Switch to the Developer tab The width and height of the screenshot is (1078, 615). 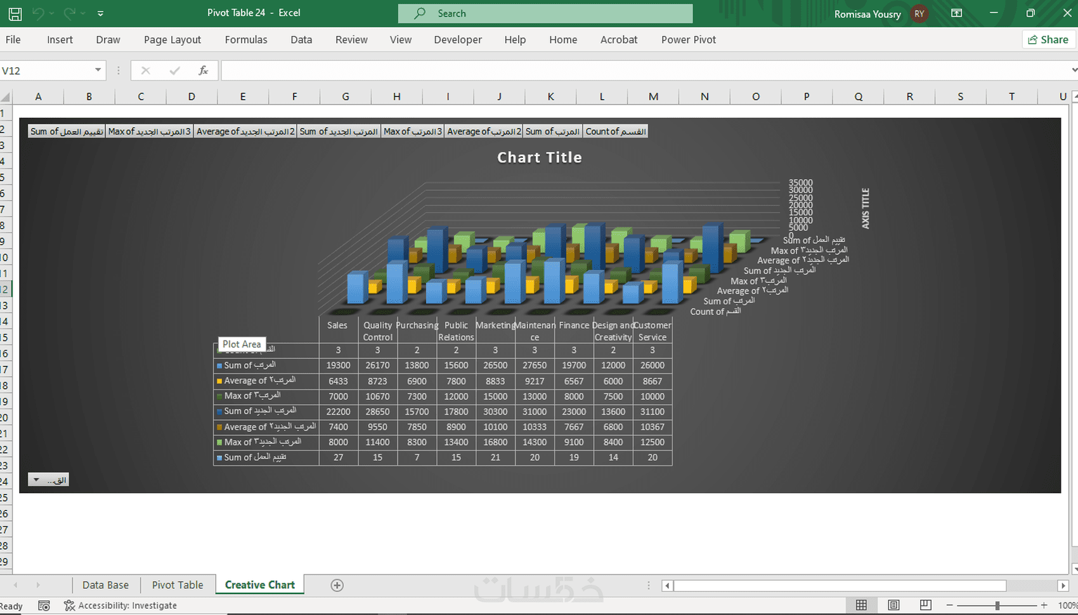(458, 39)
